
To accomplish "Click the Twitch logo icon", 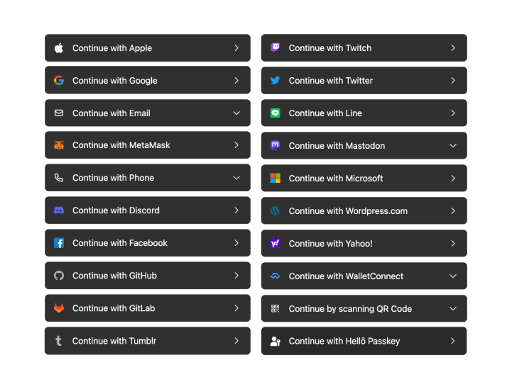I will tap(275, 48).
